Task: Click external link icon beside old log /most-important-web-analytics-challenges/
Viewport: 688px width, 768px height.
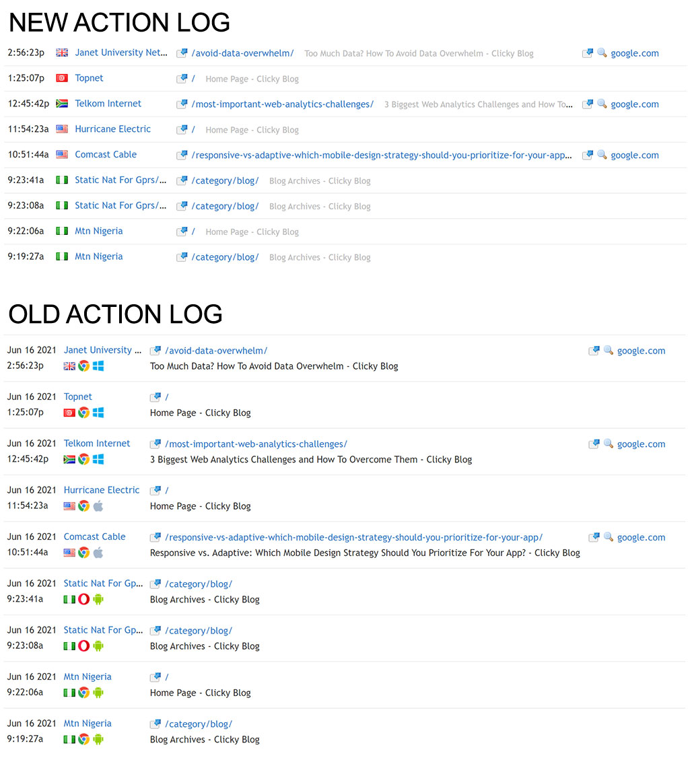Action: click(156, 444)
